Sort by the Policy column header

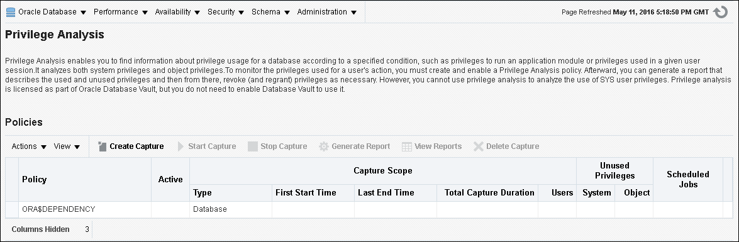35,179
